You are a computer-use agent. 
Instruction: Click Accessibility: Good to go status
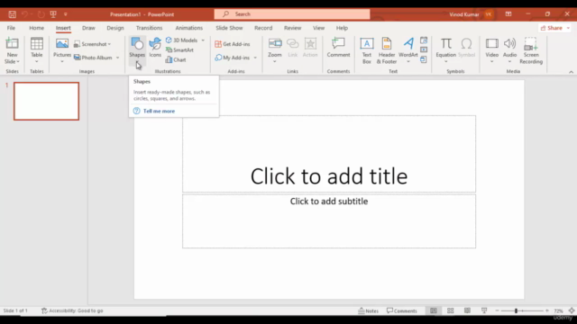pyautogui.click(x=72, y=310)
